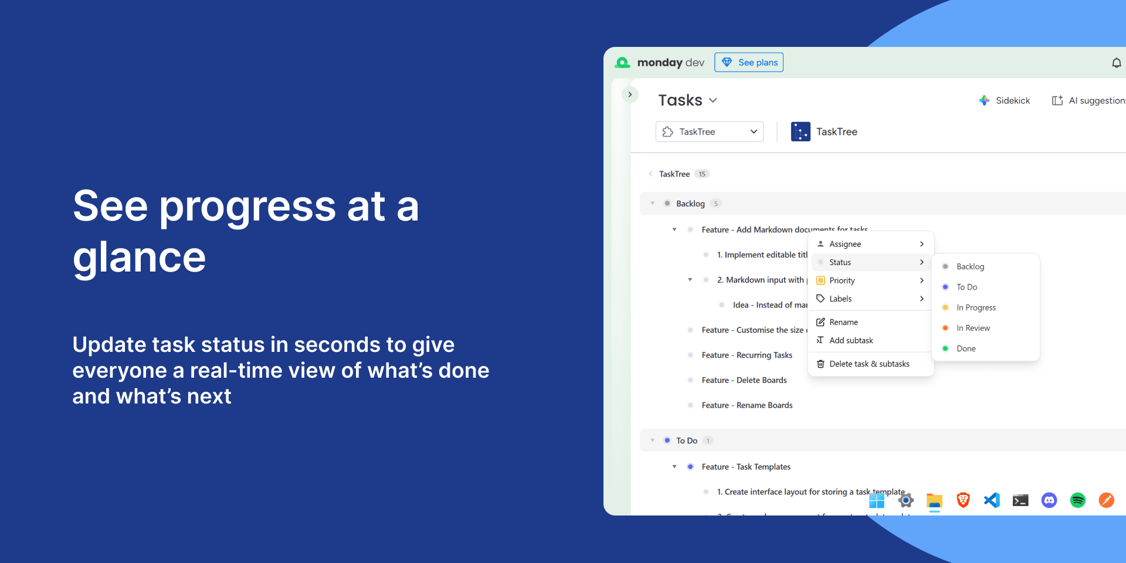Select the To Do status option

click(x=966, y=287)
